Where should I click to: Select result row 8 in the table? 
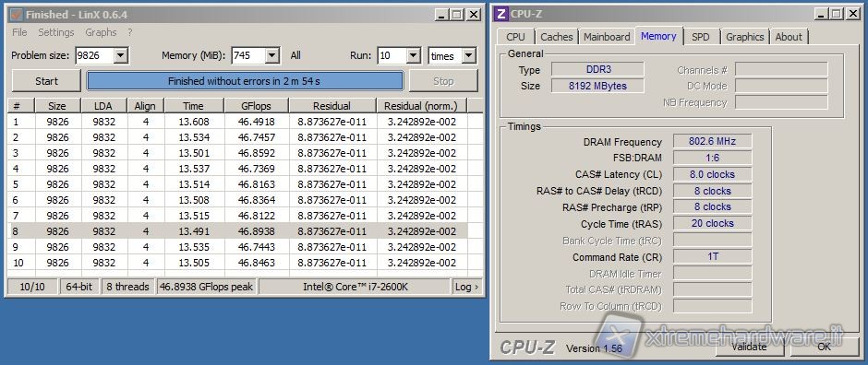(x=237, y=231)
